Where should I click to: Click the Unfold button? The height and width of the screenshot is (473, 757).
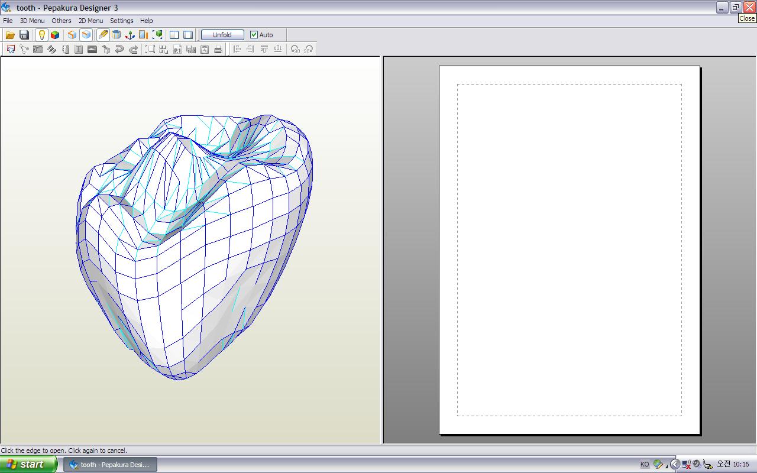222,35
